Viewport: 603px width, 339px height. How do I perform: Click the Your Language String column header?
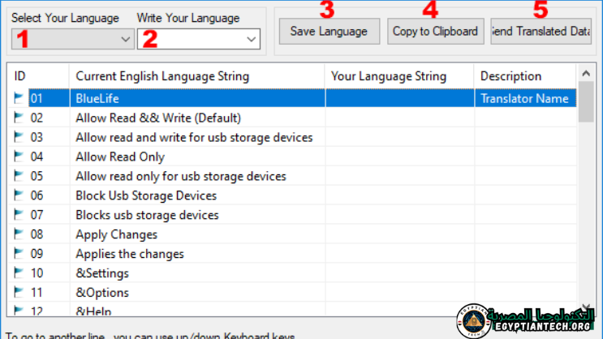click(x=398, y=76)
